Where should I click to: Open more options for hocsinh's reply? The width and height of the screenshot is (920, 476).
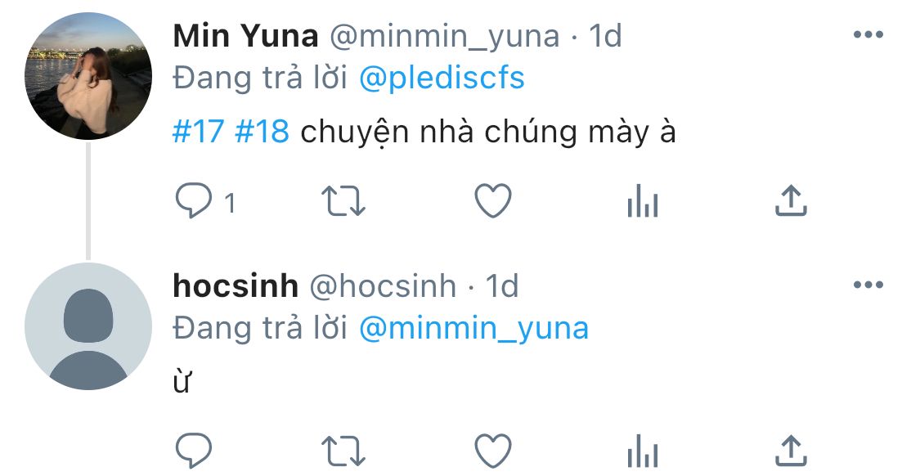[868, 285]
